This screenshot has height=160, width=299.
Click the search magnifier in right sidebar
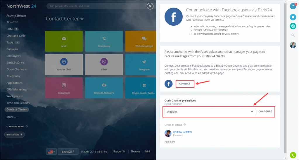[x=293, y=35]
